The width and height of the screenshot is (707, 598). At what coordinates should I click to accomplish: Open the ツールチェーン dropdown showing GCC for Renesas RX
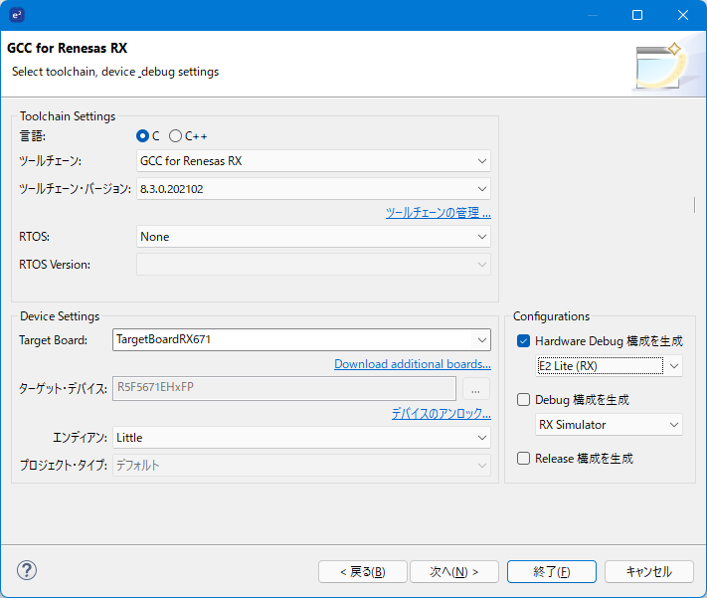pos(313,161)
